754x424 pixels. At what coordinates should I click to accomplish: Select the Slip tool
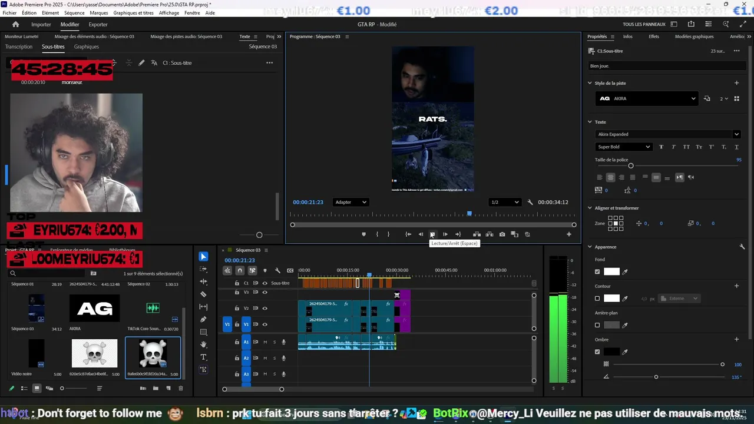coord(203,307)
